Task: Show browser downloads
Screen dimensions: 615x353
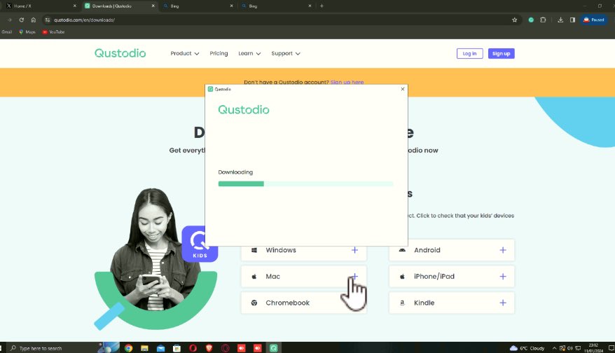Action: point(560,20)
